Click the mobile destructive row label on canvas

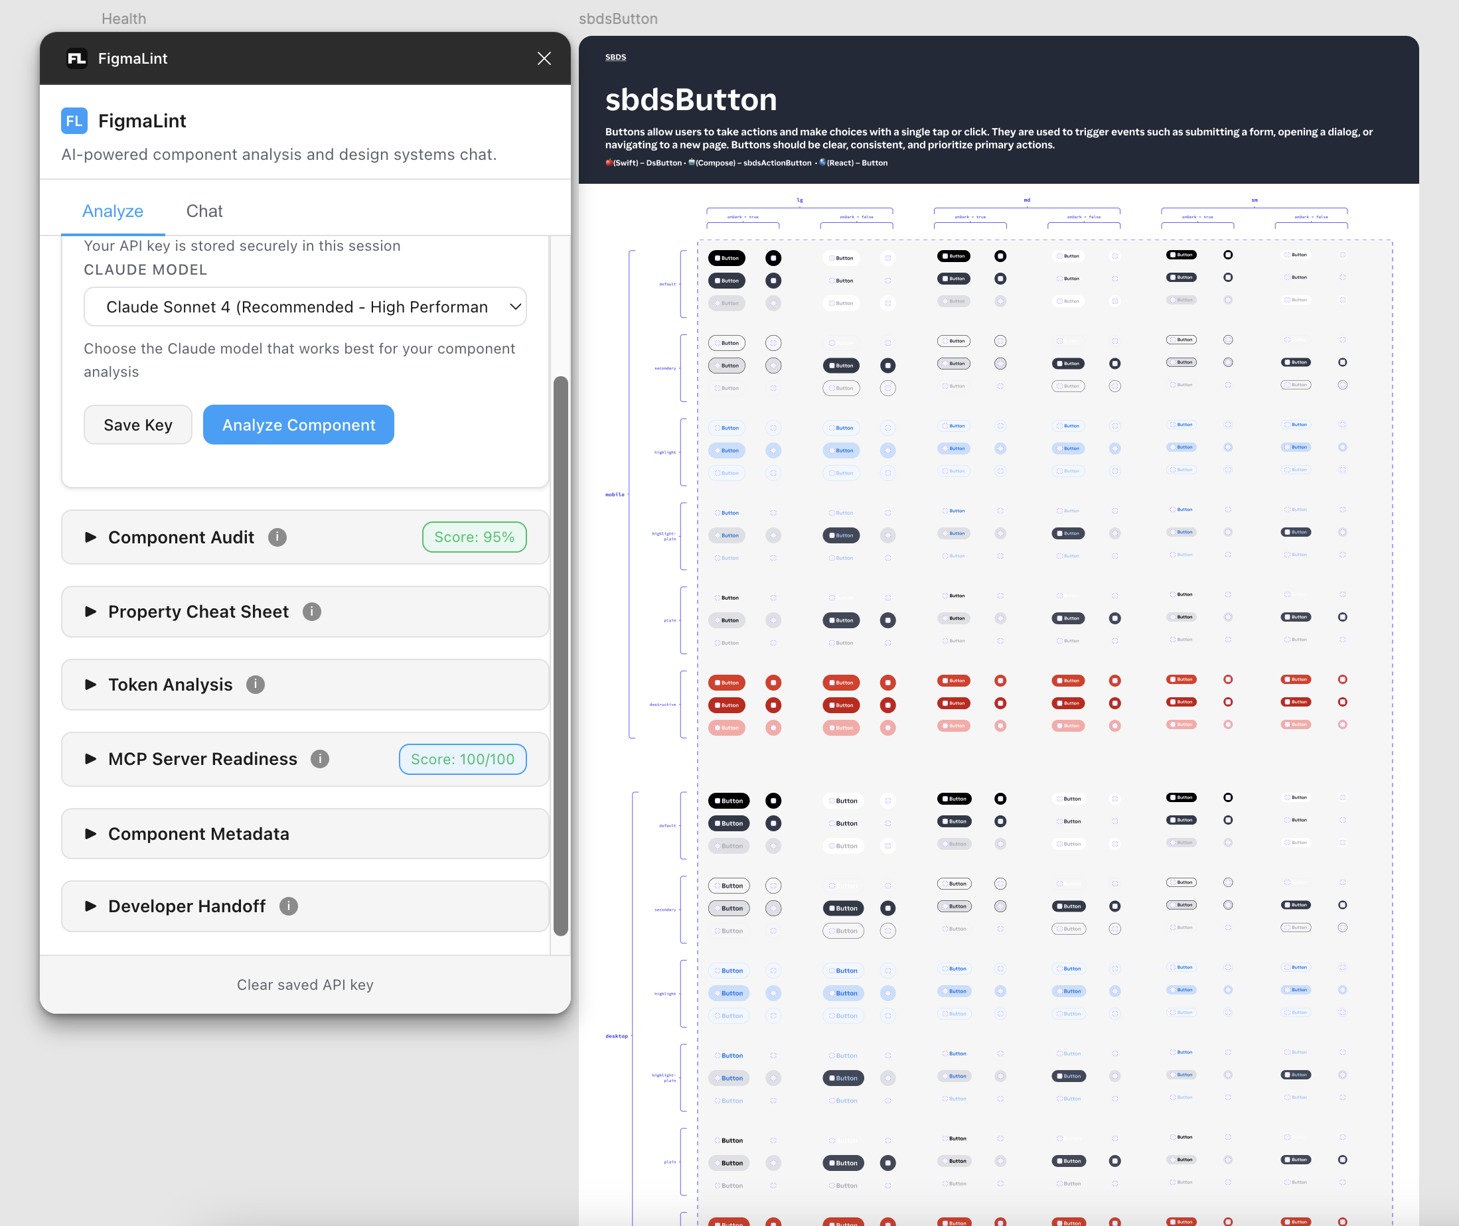[x=662, y=705]
